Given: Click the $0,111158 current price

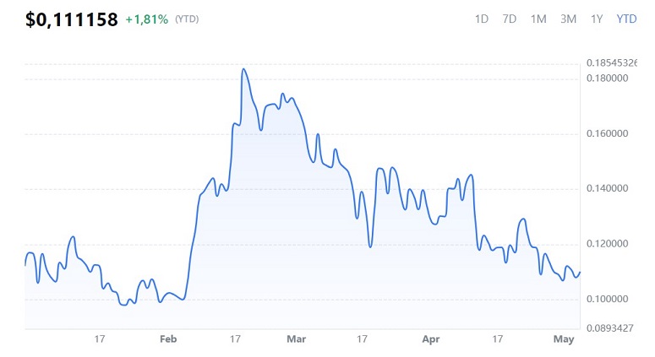Looking at the screenshot, I should pyautogui.click(x=72, y=20).
